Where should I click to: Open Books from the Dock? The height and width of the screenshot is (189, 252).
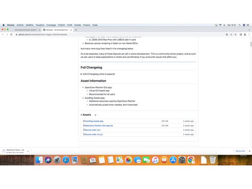[164, 160]
